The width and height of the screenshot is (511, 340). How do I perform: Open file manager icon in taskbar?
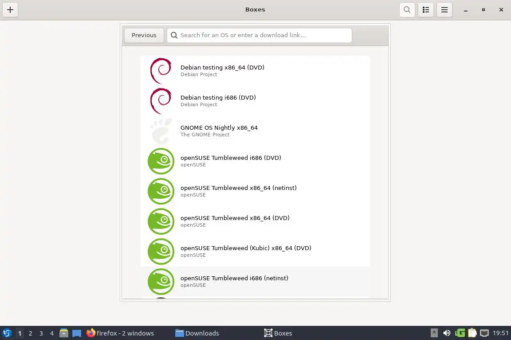pyautogui.click(x=64, y=333)
